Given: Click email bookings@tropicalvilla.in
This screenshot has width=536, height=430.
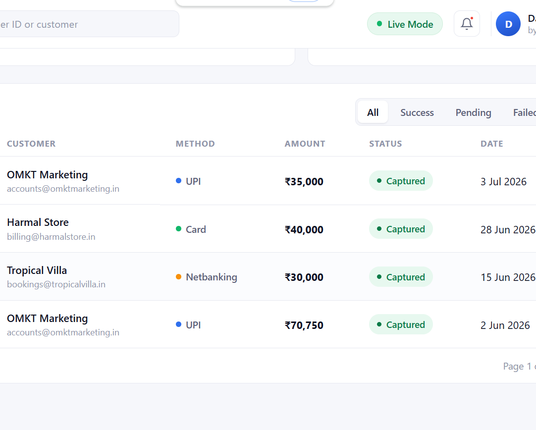Looking at the screenshot, I should click(56, 284).
